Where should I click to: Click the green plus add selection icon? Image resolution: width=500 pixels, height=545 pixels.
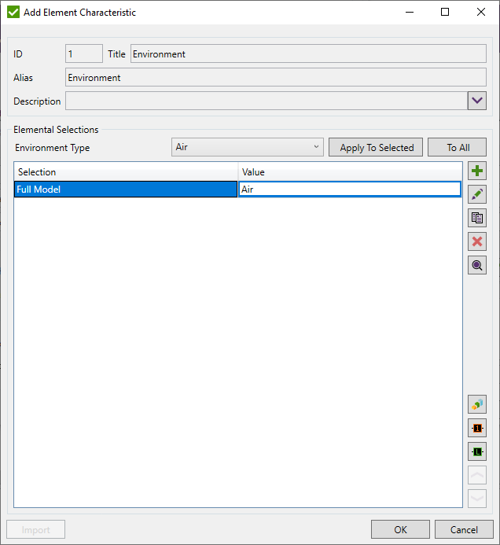(476, 171)
